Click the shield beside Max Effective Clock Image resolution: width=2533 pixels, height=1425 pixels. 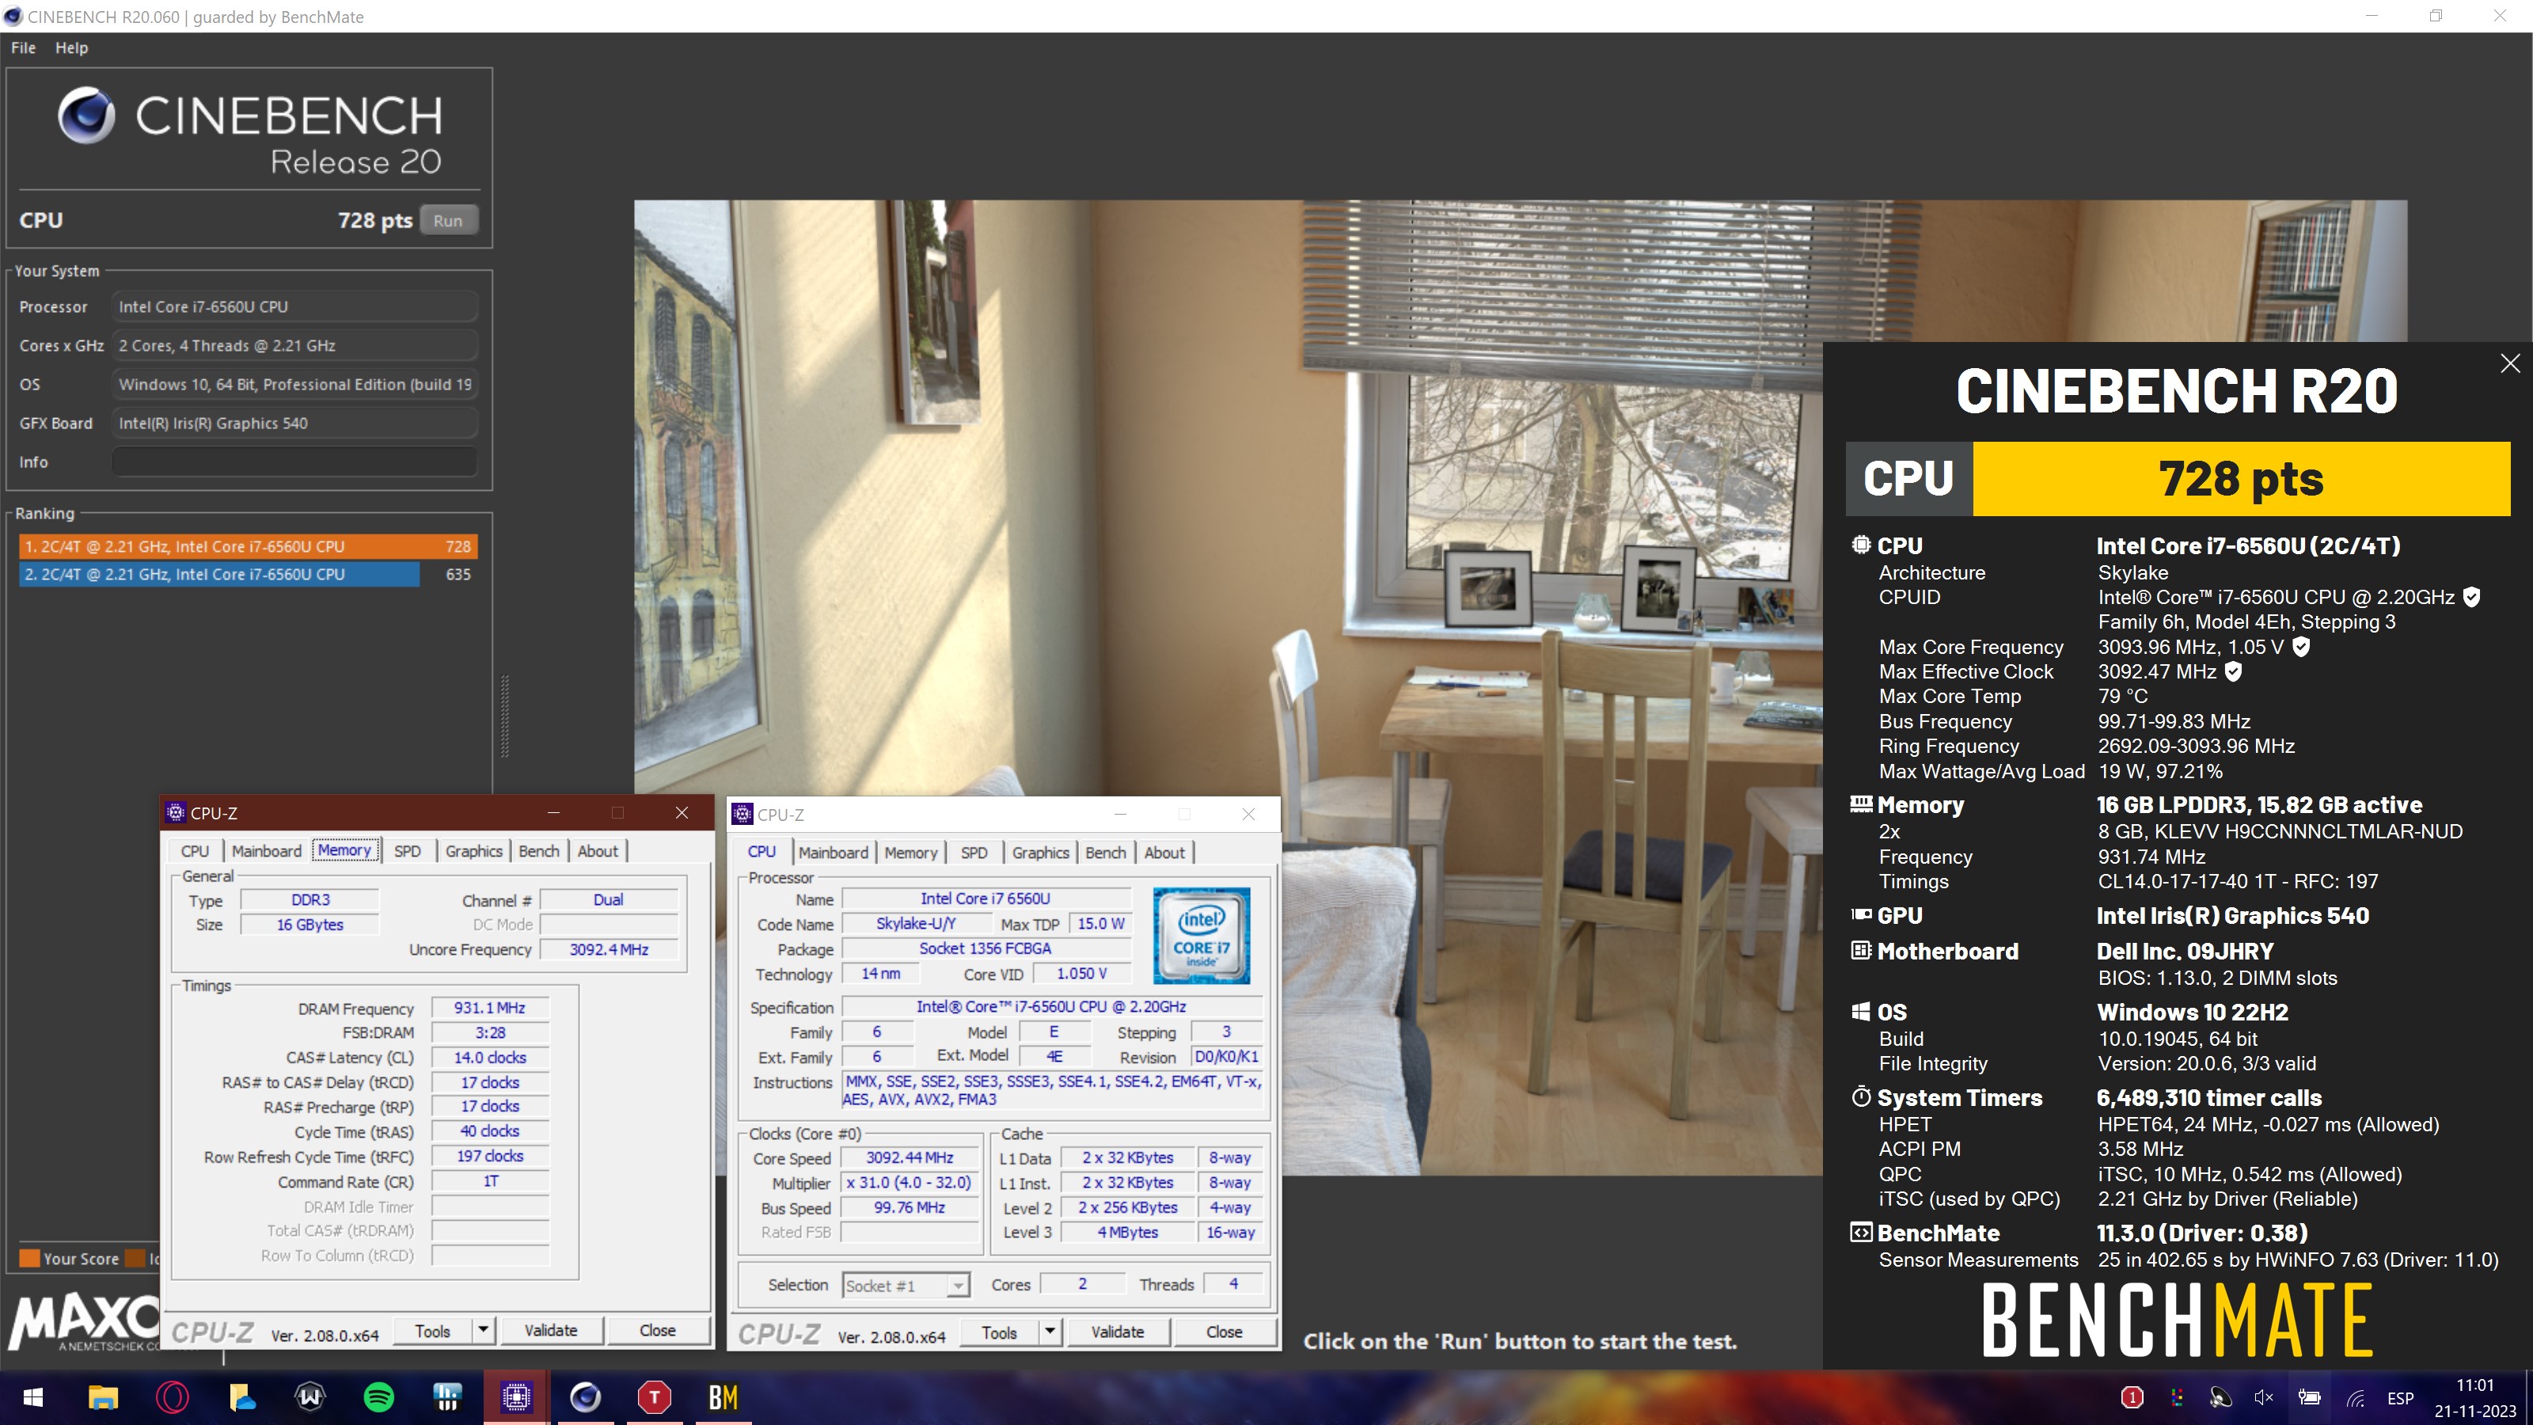tap(2233, 671)
